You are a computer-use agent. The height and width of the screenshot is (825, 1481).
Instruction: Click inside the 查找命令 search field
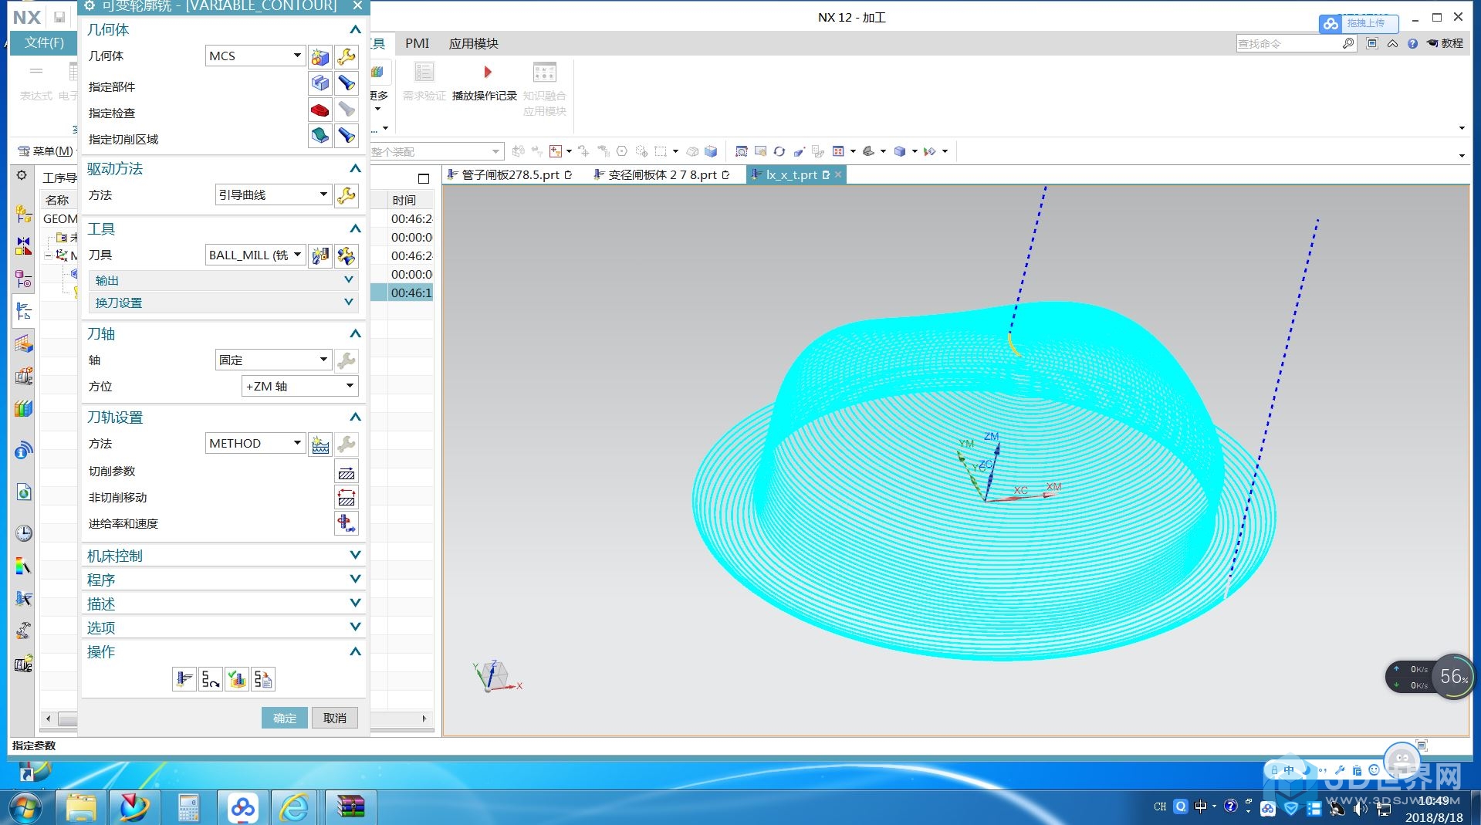tap(1289, 44)
